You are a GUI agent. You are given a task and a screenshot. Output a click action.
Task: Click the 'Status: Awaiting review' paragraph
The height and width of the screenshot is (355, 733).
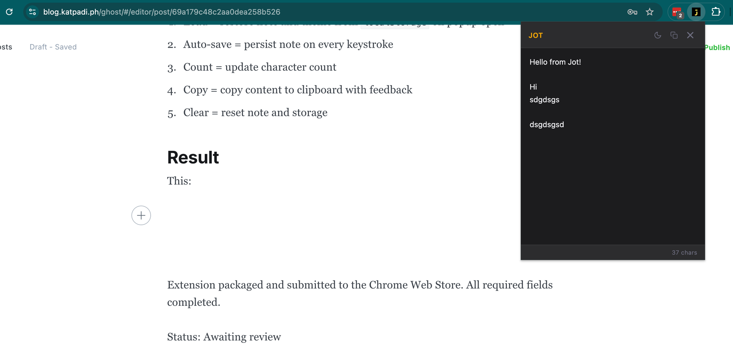click(224, 337)
